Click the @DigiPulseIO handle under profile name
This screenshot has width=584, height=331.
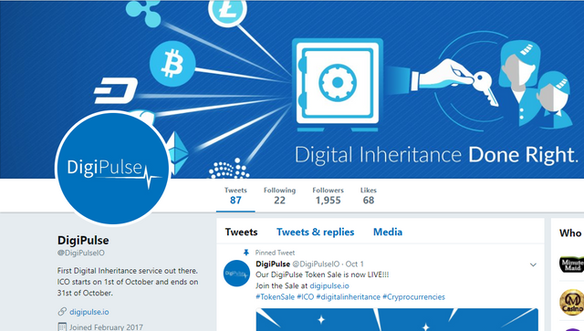point(81,253)
